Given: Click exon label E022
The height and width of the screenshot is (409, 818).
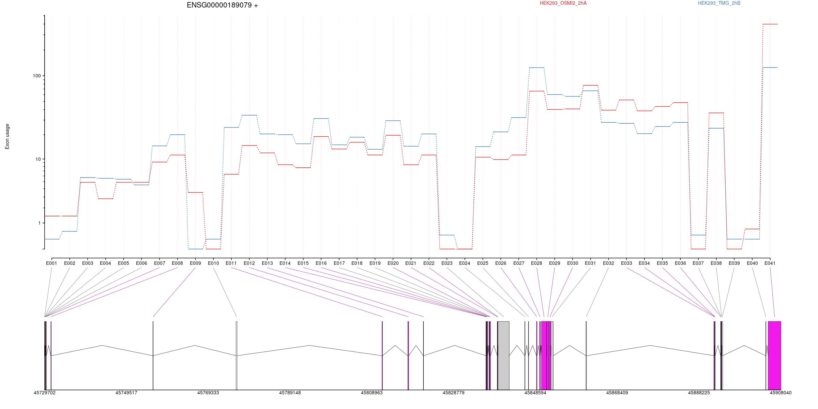Looking at the screenshot, I should coord(429,263).
